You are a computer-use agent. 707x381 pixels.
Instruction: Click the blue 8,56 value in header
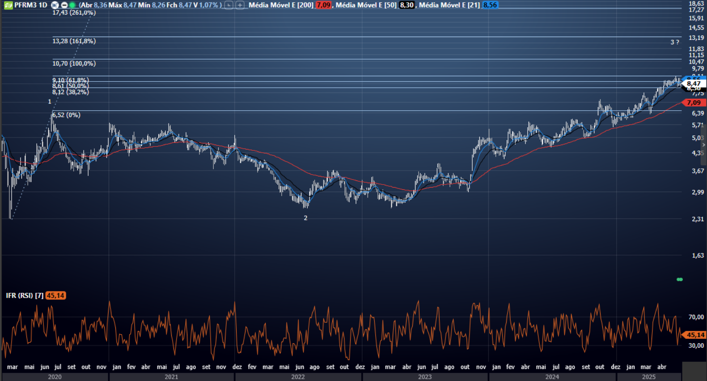click(490, 5)
